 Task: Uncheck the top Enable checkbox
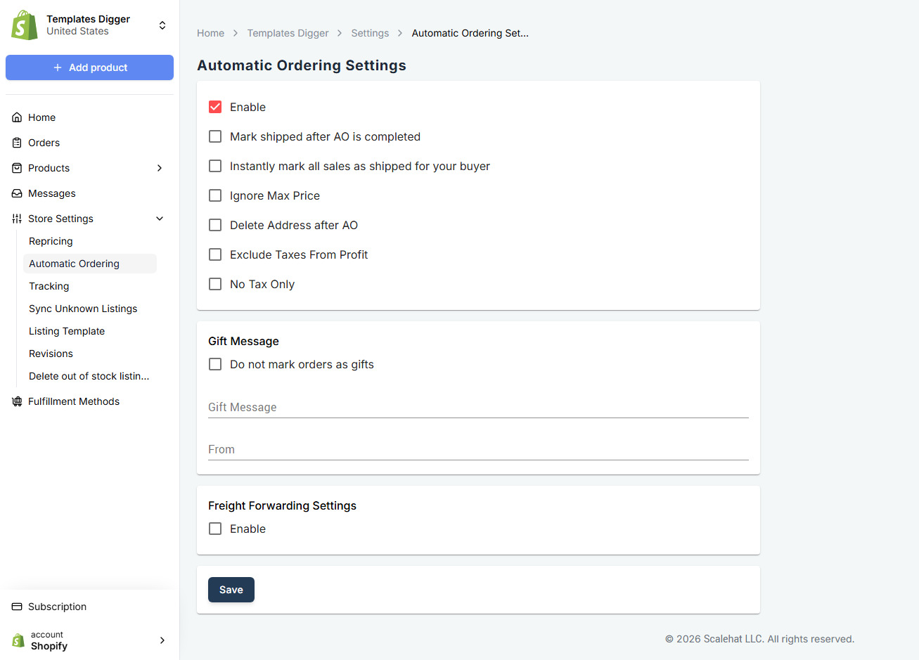click(x=215, y=107)
